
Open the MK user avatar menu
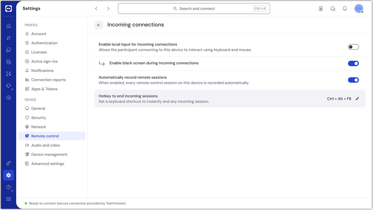point(359,9)
